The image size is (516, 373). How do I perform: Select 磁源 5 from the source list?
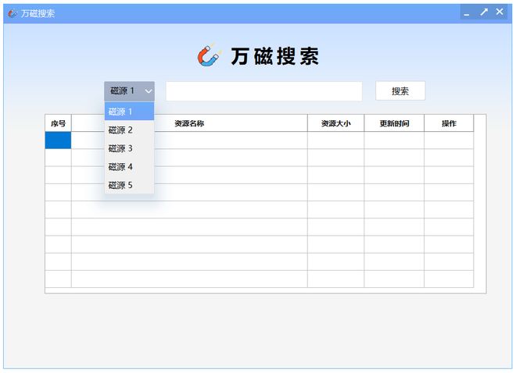[x=129, y=185]
